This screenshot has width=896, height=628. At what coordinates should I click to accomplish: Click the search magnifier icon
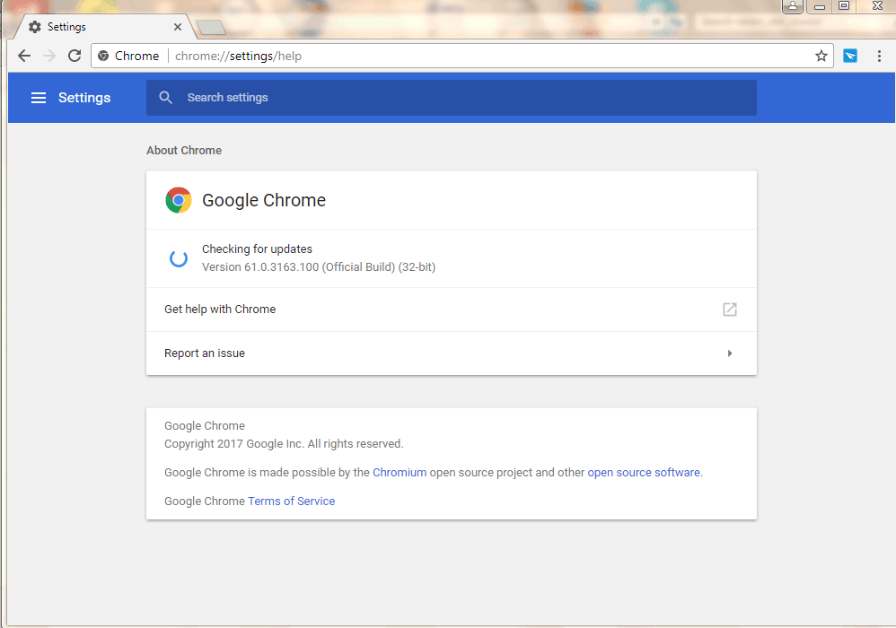coord(166,98)
